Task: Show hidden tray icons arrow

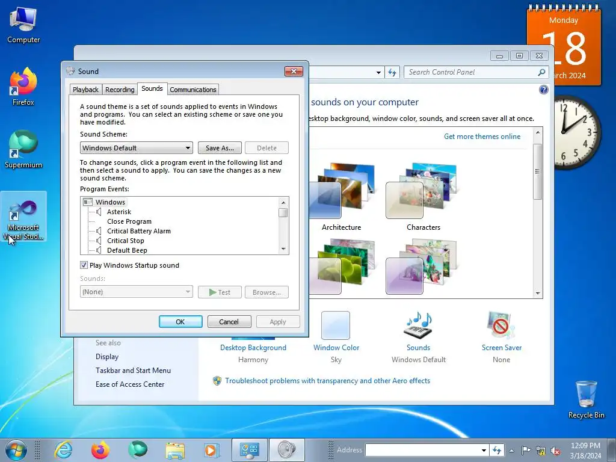Action: click(511, 451)
